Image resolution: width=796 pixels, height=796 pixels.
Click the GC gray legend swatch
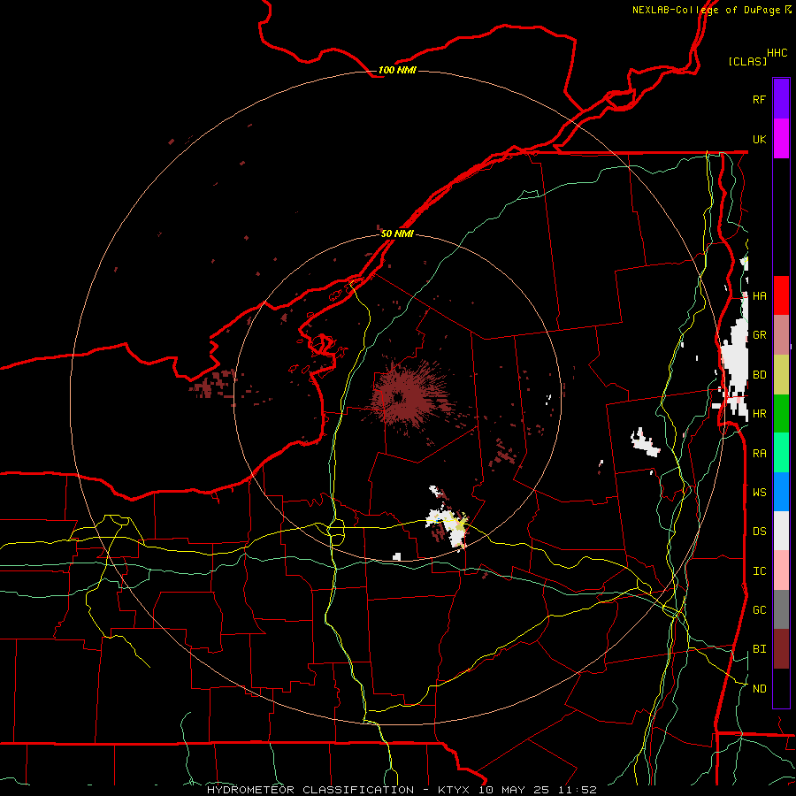click(781, 609)
